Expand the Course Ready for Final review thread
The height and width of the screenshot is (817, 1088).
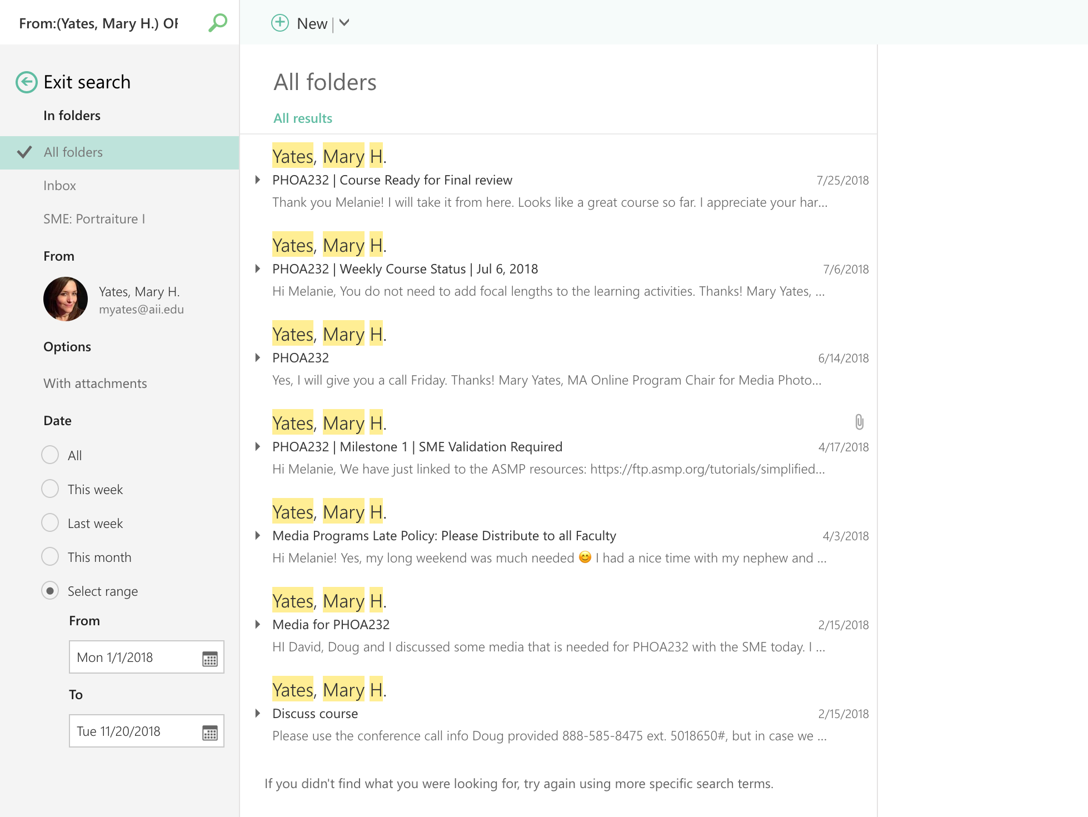click(258, 180)
